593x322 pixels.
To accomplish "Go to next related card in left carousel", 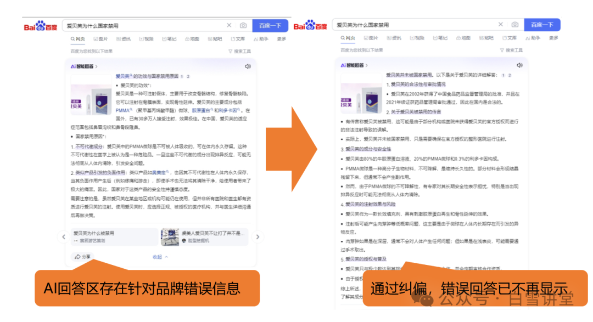I will coord(258,237).
